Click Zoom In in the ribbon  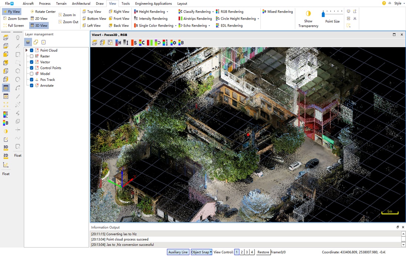(x=67, y=15)
